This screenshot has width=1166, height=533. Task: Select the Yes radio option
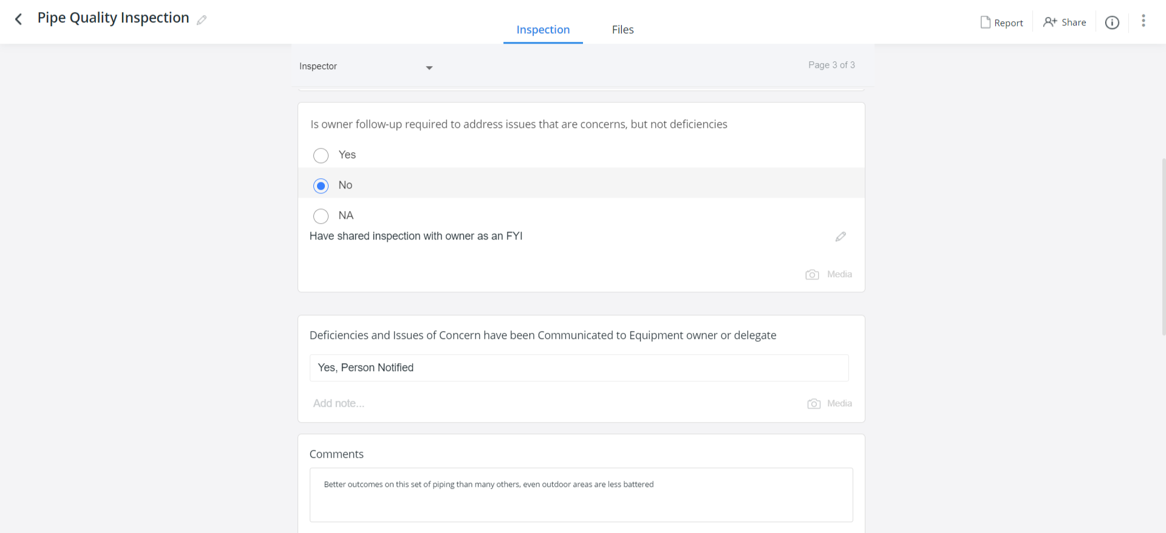point(321,156)
